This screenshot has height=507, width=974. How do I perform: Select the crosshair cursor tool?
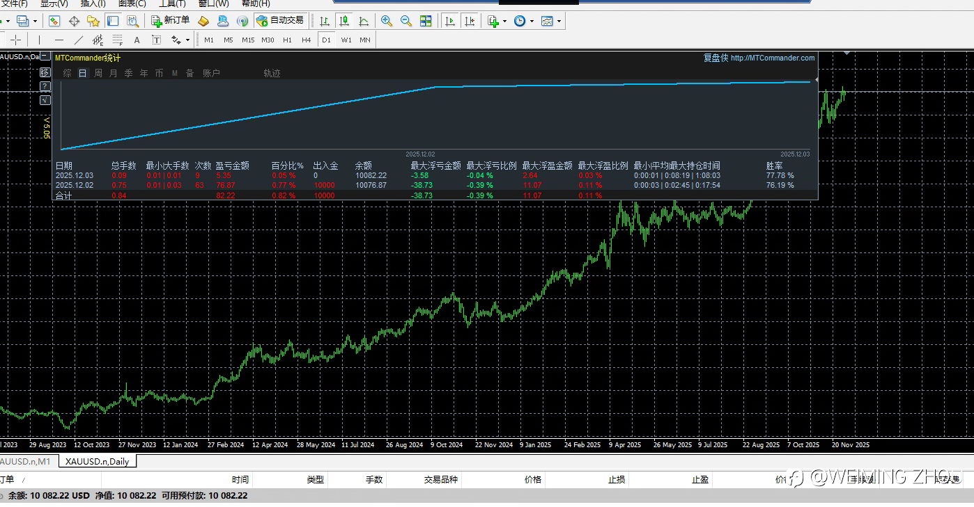(15, 40)
